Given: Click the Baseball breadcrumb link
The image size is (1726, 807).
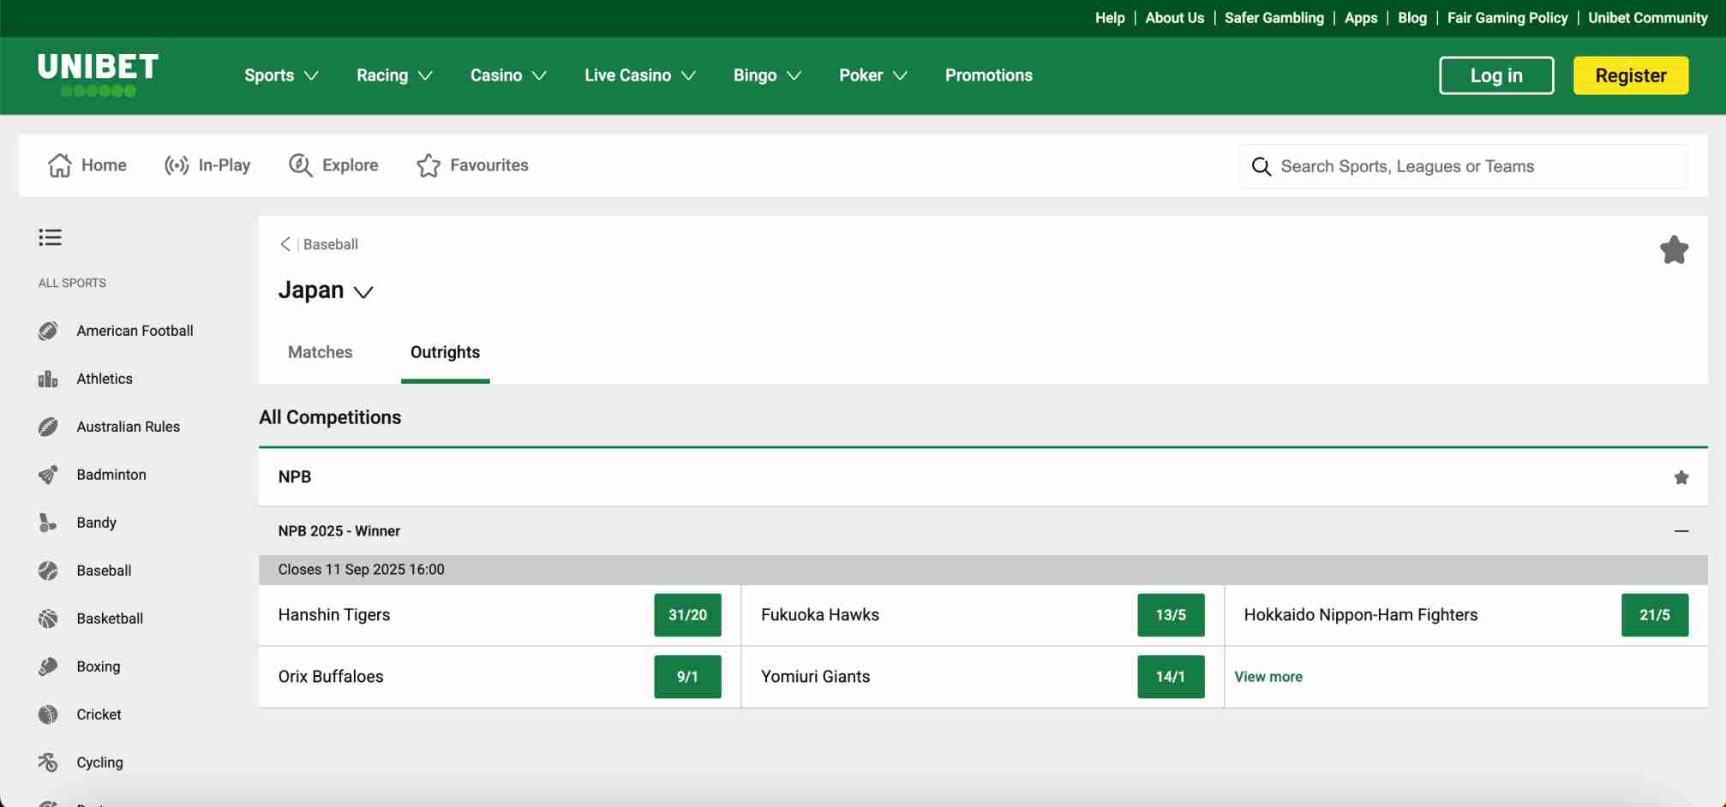Looking at the screenshot, I should pos(330,244).
